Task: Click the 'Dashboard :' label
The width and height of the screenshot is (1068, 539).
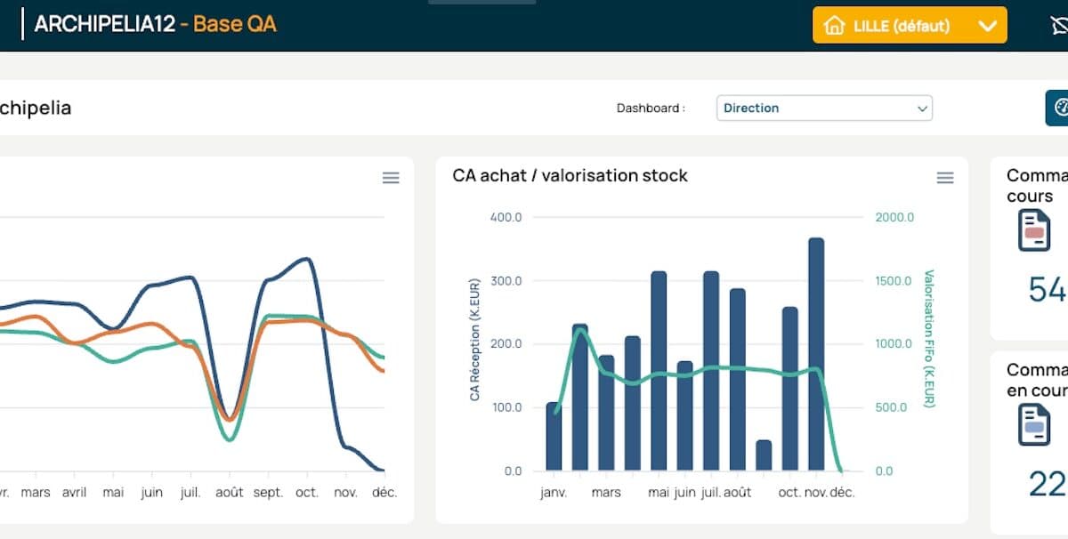Action: point(651,109)
